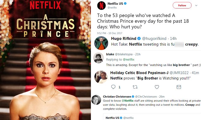Open Christian Christensen's profile photo
The image size is (201, 120).
(96, 100)
